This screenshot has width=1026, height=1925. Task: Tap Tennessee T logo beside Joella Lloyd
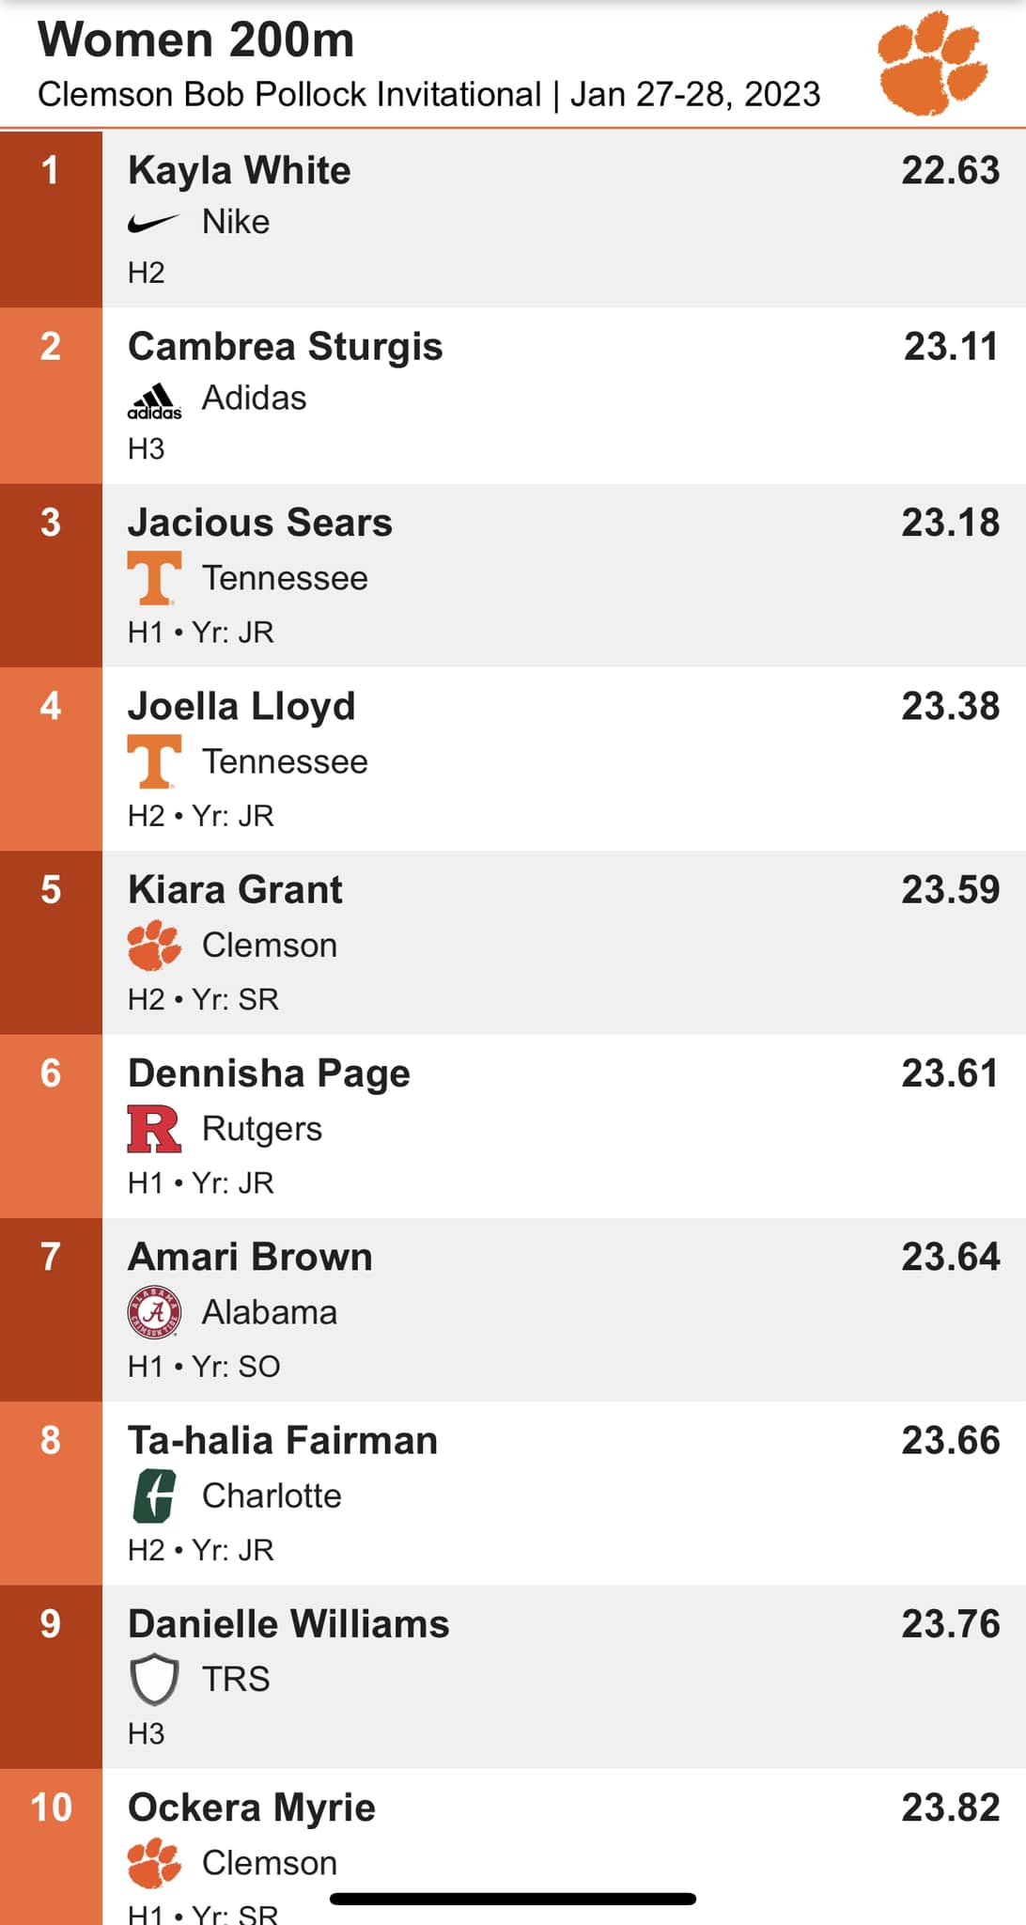[154, 761]
